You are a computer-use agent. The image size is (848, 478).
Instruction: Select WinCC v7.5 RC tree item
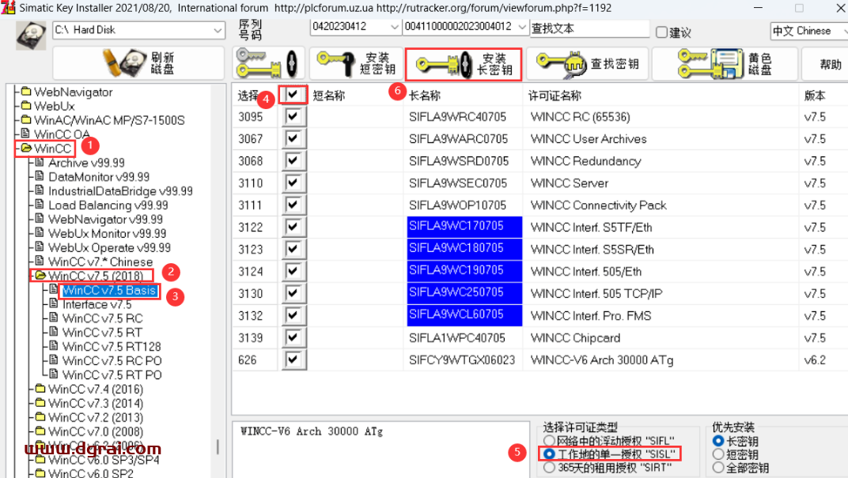tap(102, 318)
